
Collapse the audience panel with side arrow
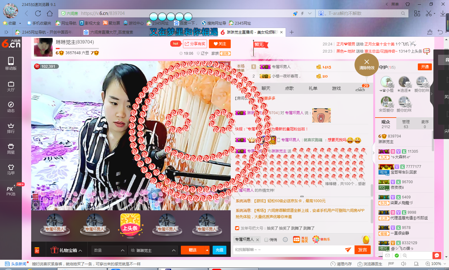coord(374,153)
